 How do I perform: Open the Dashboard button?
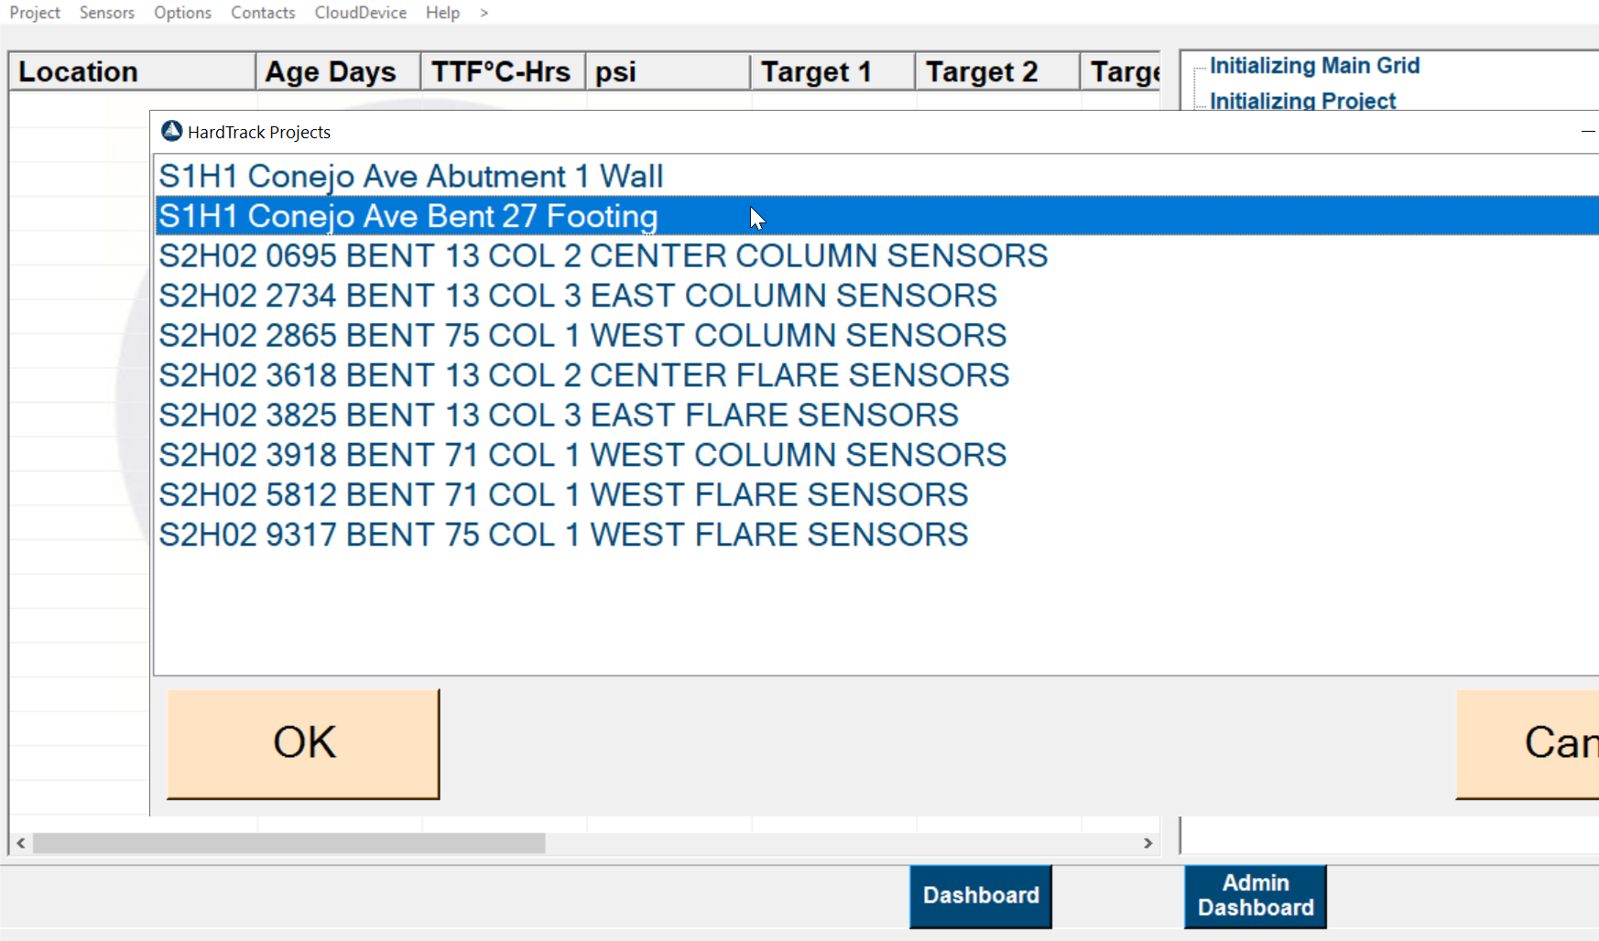click(x=981, y=896)
